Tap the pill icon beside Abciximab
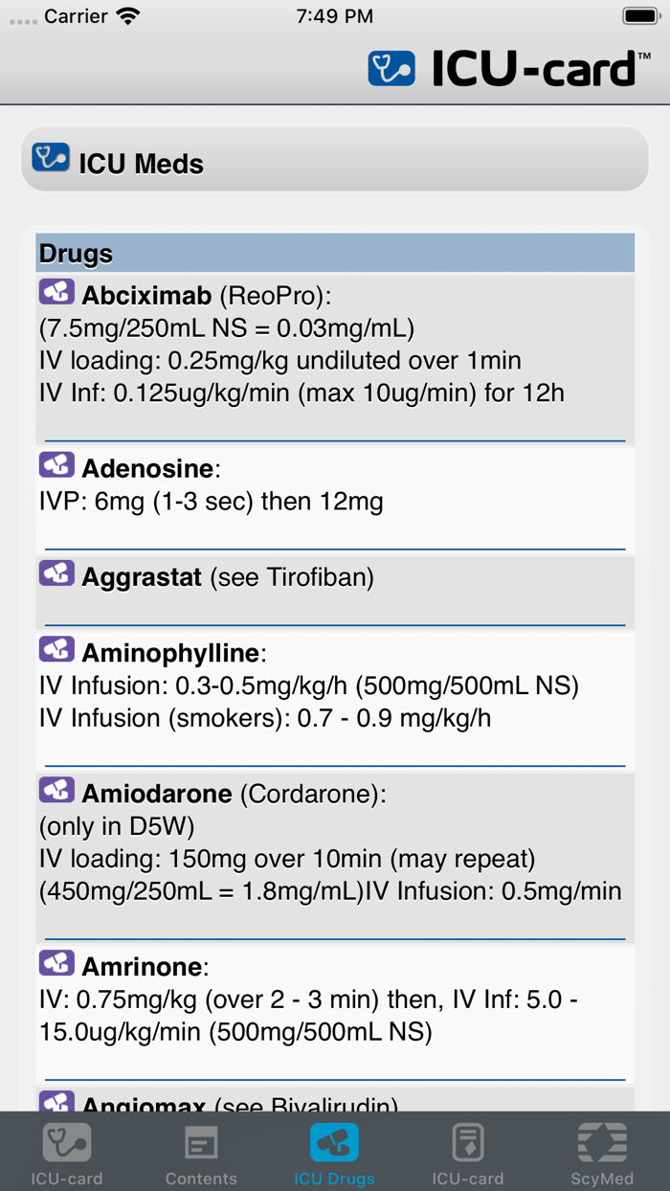The height and width of the screenshot is (1191, 670). [x=56, y=292]
